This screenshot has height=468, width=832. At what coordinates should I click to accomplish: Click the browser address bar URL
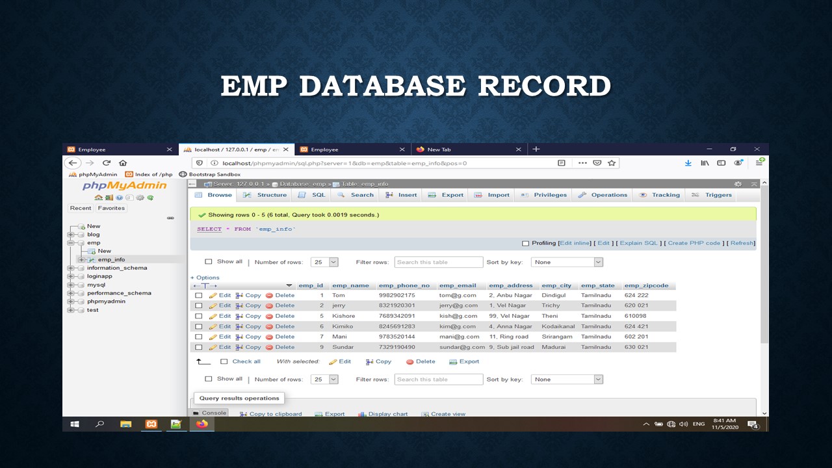coord(344,163)
